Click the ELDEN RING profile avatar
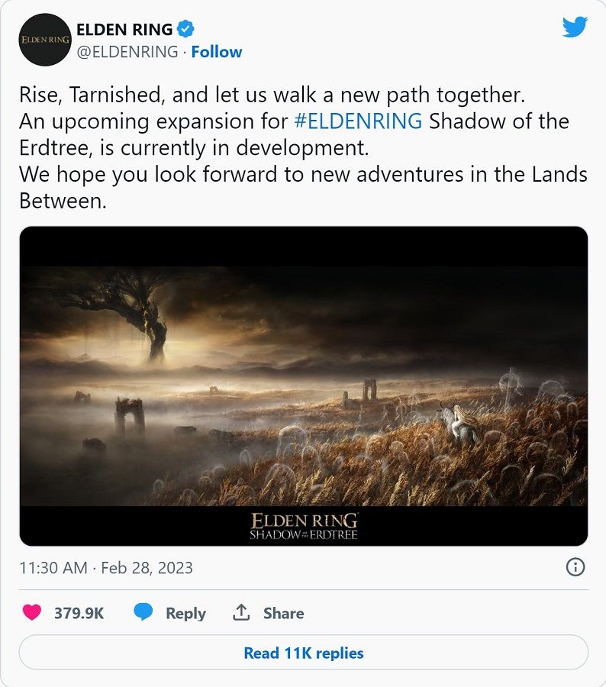The image size is (606, 687). [x=46, y=40]
